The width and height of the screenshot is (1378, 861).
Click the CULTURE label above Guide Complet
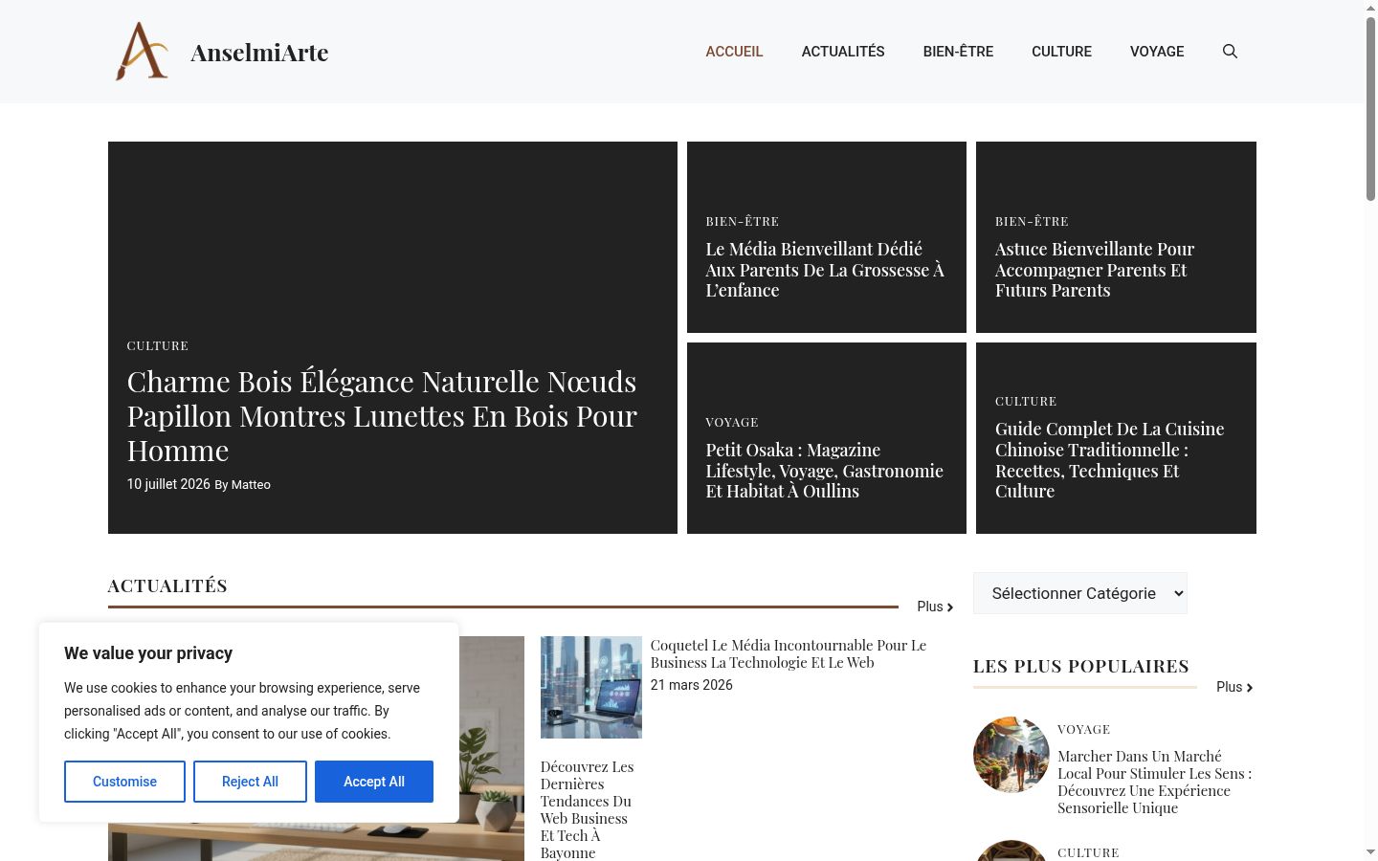1026,401
